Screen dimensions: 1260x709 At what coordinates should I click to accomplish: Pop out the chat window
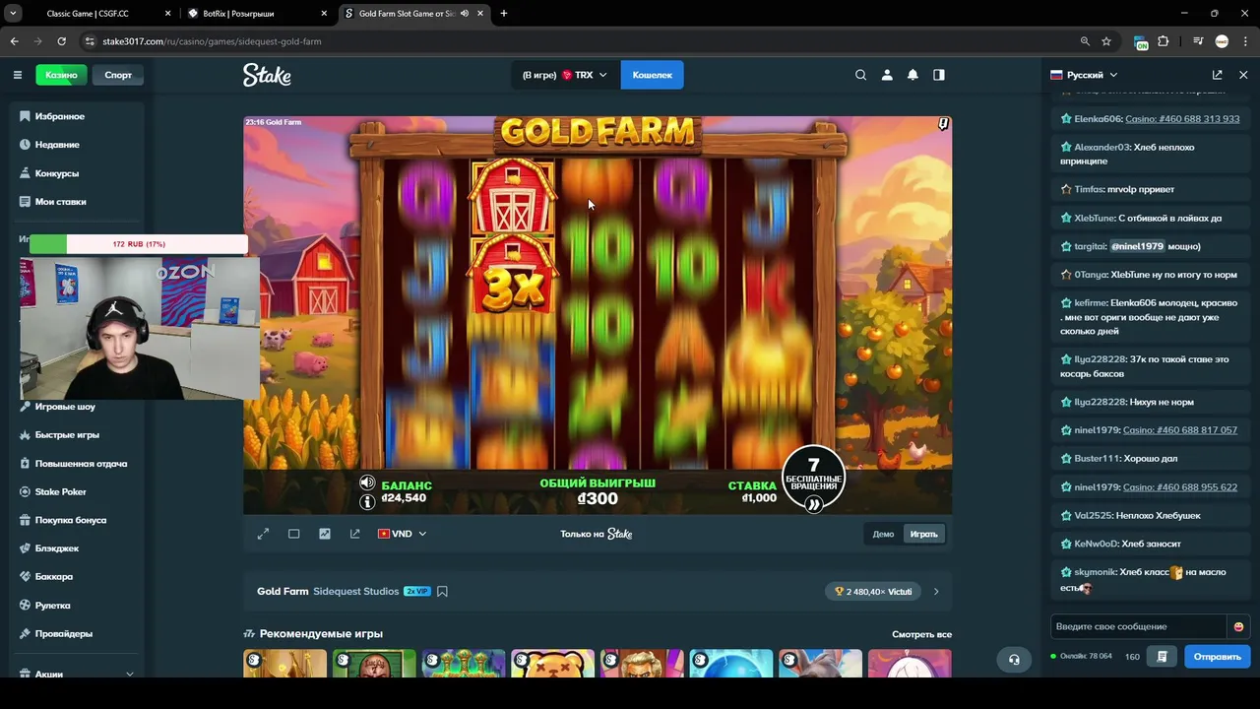coord(1218,75)
